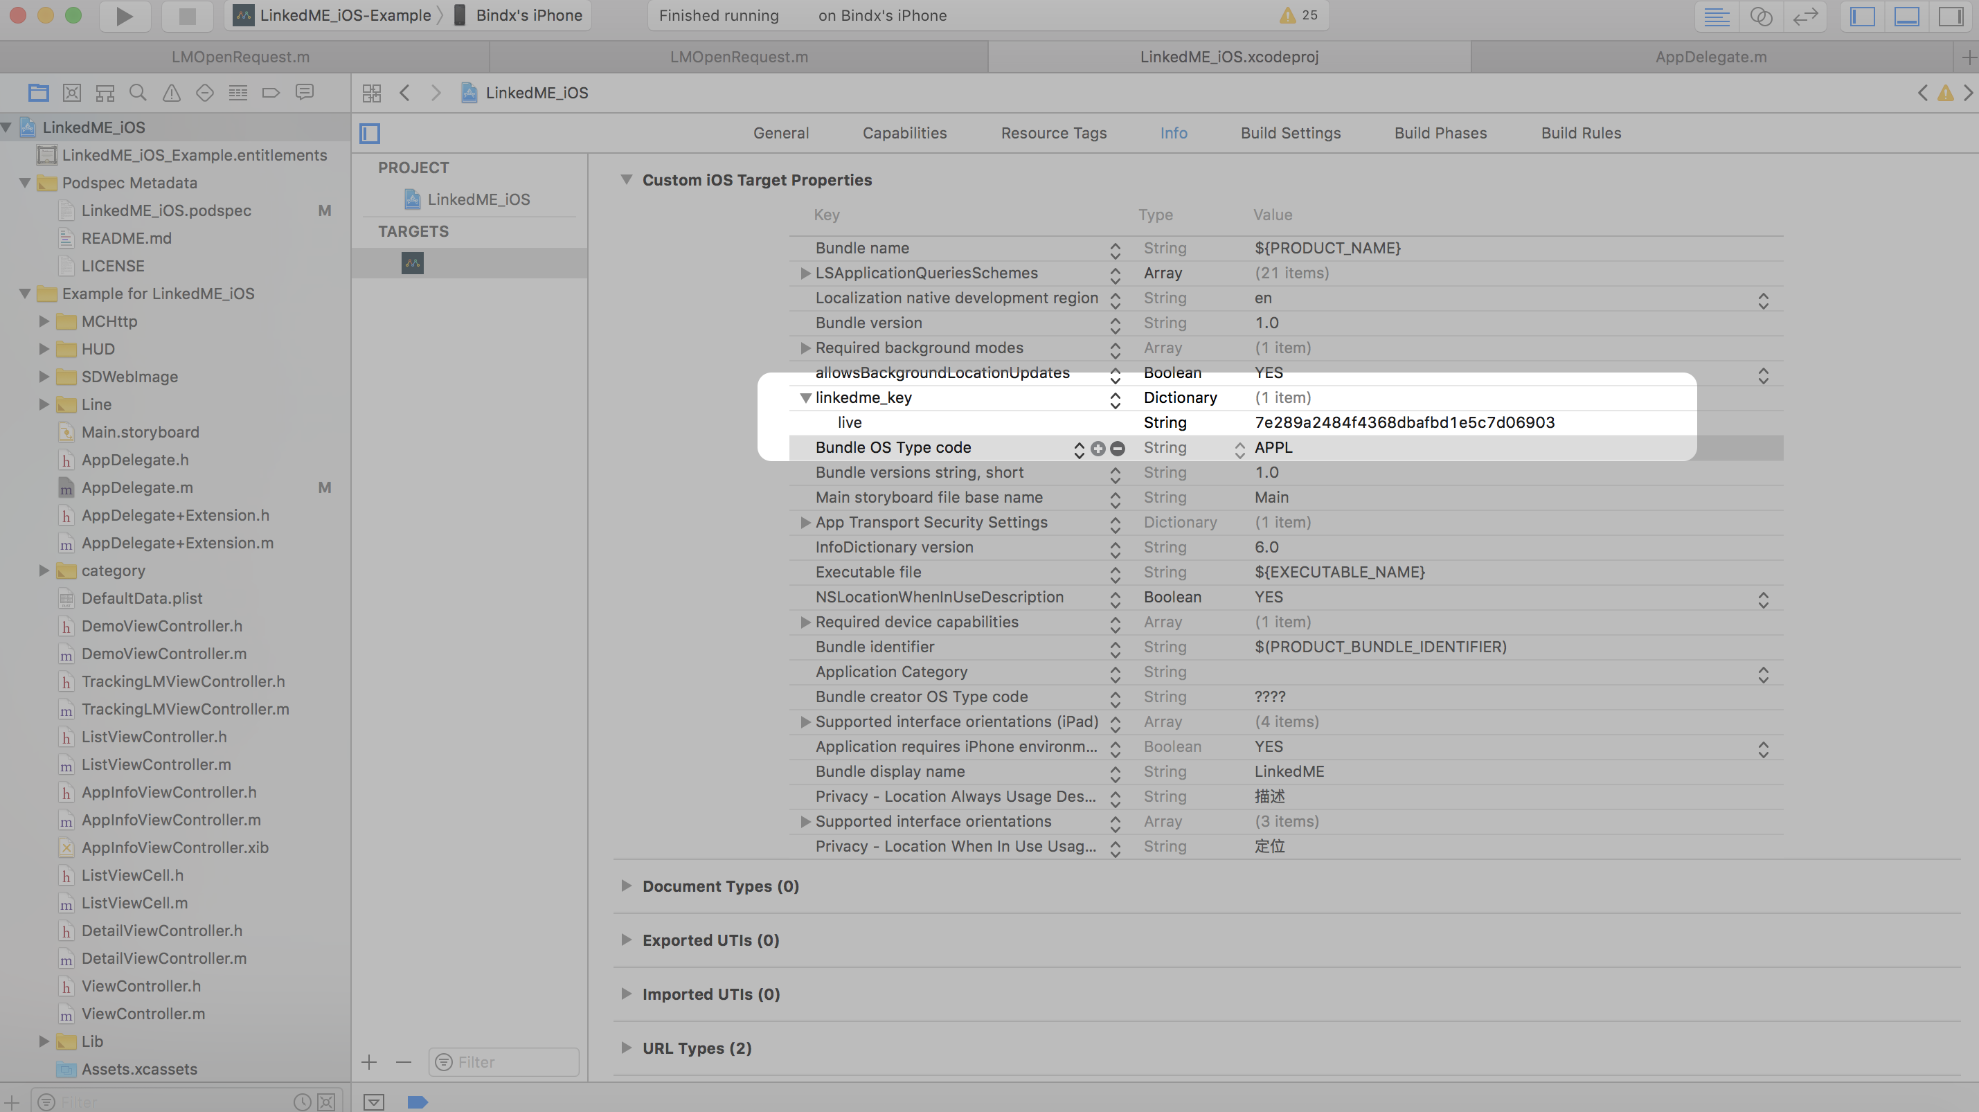Switch to the General tab
This screenshot has height=1112, width=1979.
coord(781,133)
